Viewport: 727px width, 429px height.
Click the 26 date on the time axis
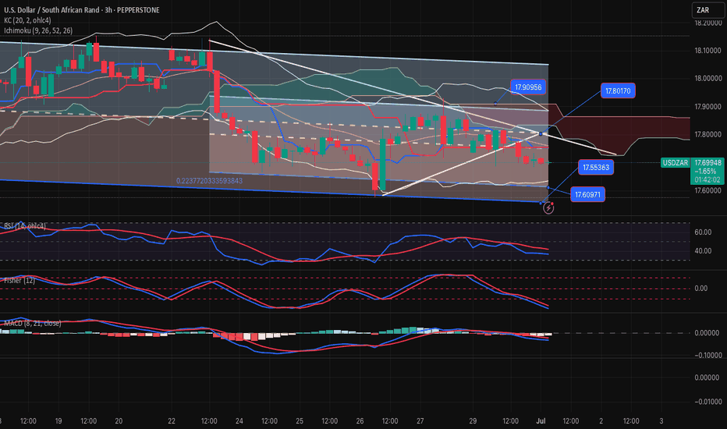point(360,421)
